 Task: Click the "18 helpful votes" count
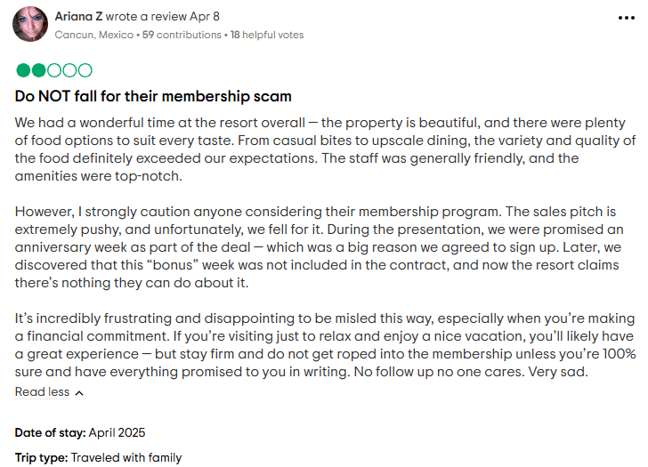click(x=267, y=35)
